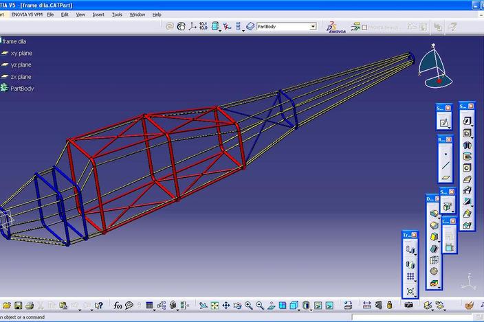Open the Tools menu
484x322 pixels.
pos(117,14)
